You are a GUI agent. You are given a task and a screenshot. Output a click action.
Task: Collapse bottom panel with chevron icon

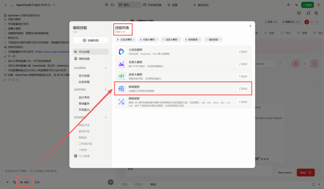click(319, 184)
